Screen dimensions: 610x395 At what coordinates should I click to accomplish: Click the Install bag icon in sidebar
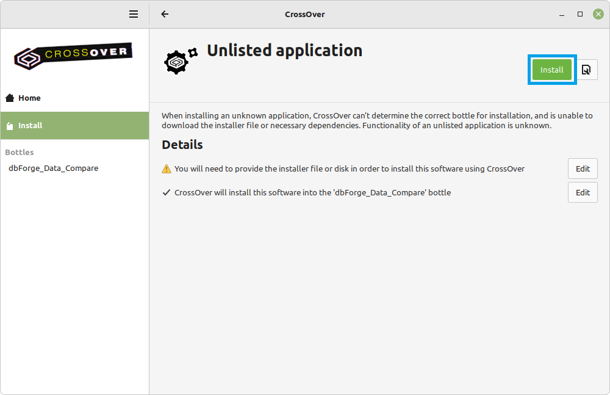(10, 125)
